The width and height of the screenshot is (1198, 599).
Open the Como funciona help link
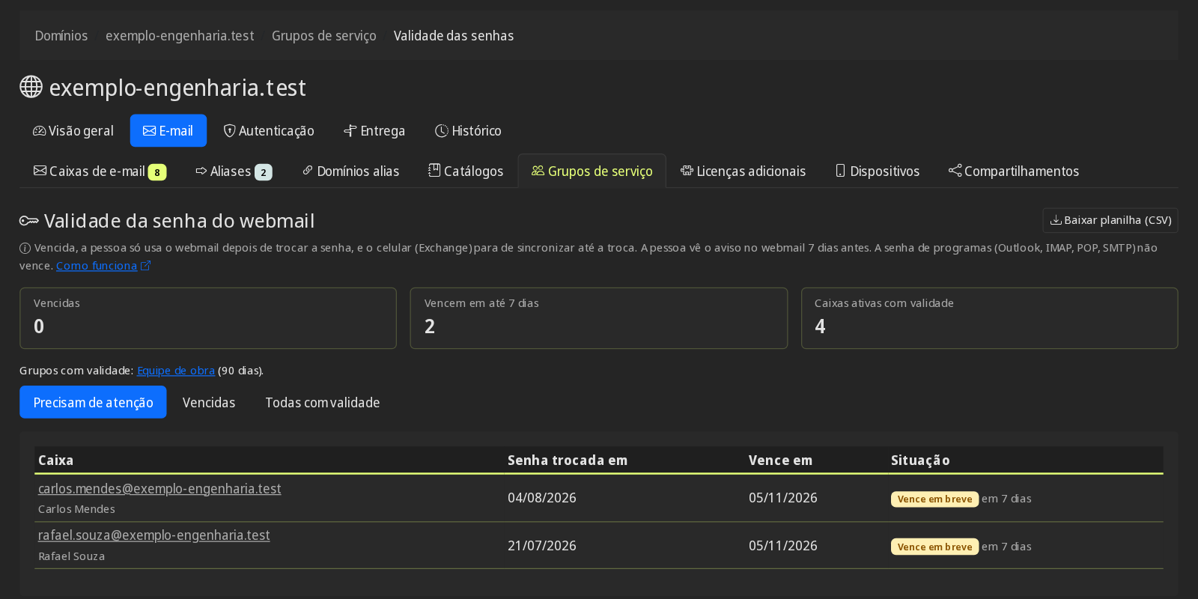[97, 266]
